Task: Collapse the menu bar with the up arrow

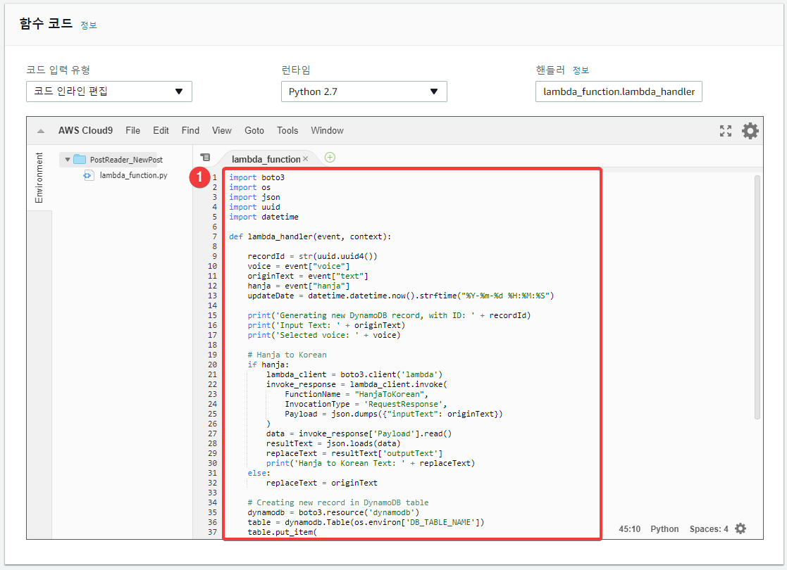Action: coord(41,131)
